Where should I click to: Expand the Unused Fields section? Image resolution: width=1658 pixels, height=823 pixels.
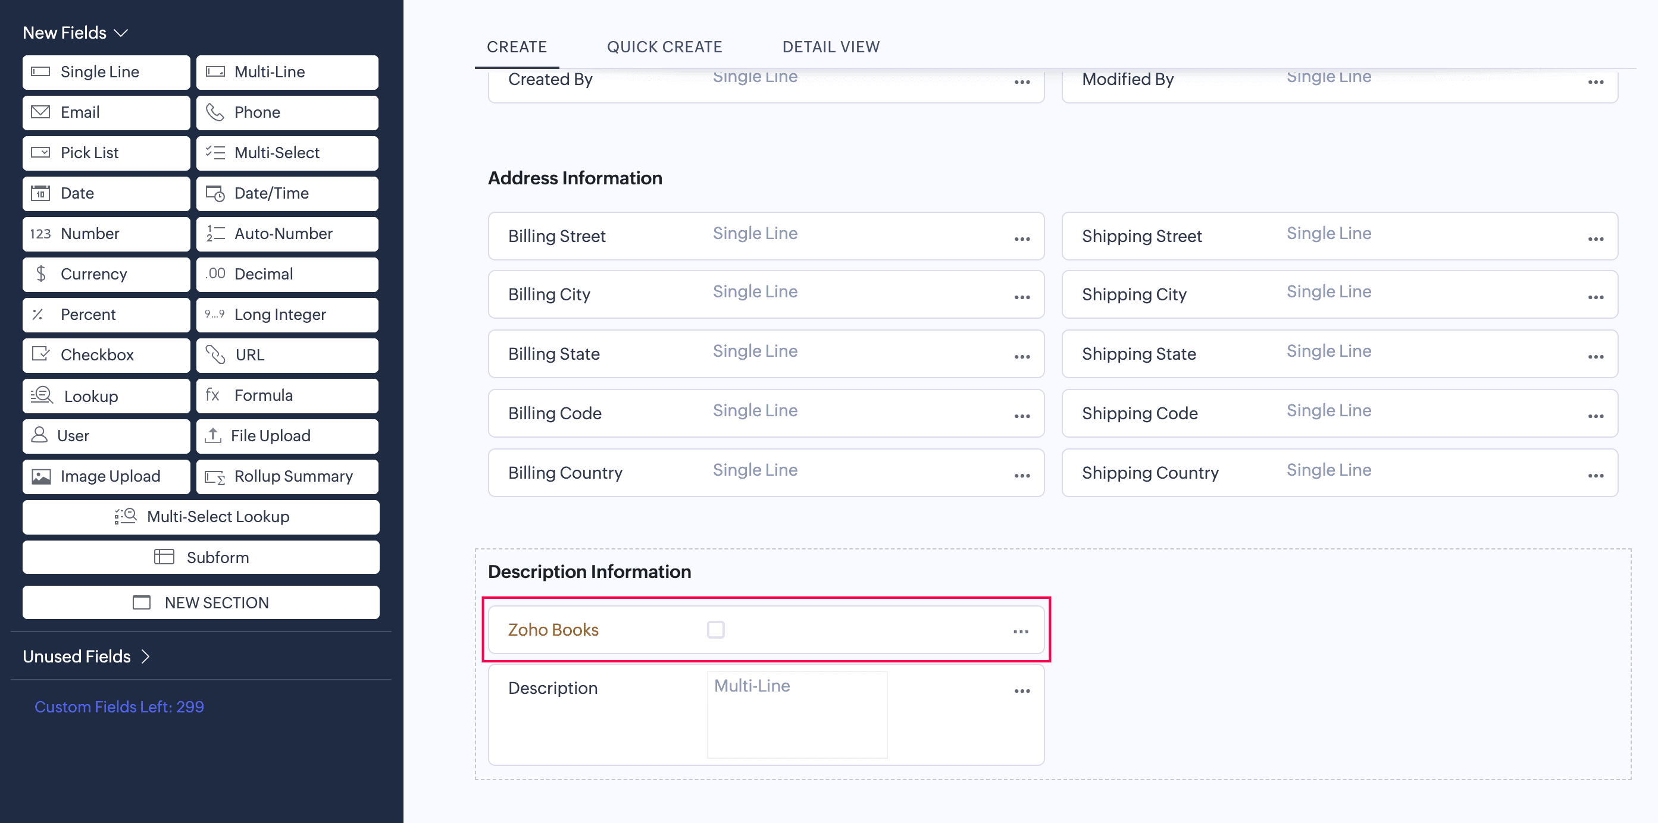point(87,656)
